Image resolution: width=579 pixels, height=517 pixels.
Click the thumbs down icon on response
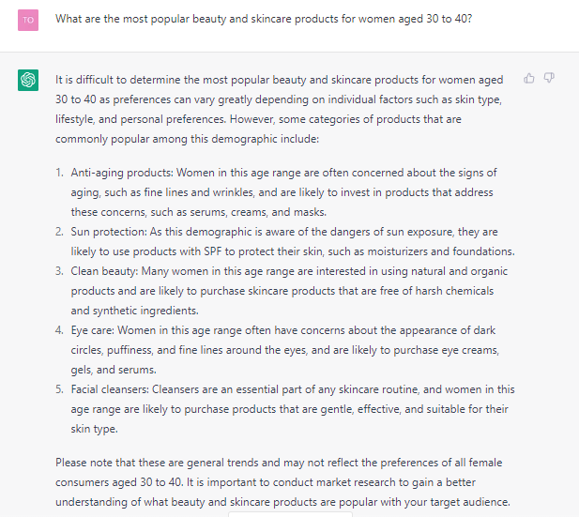pos(549,79)
